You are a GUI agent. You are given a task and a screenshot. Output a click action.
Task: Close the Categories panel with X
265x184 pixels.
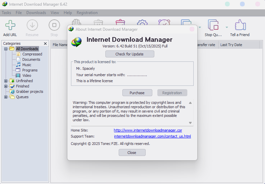pos(45,43)
